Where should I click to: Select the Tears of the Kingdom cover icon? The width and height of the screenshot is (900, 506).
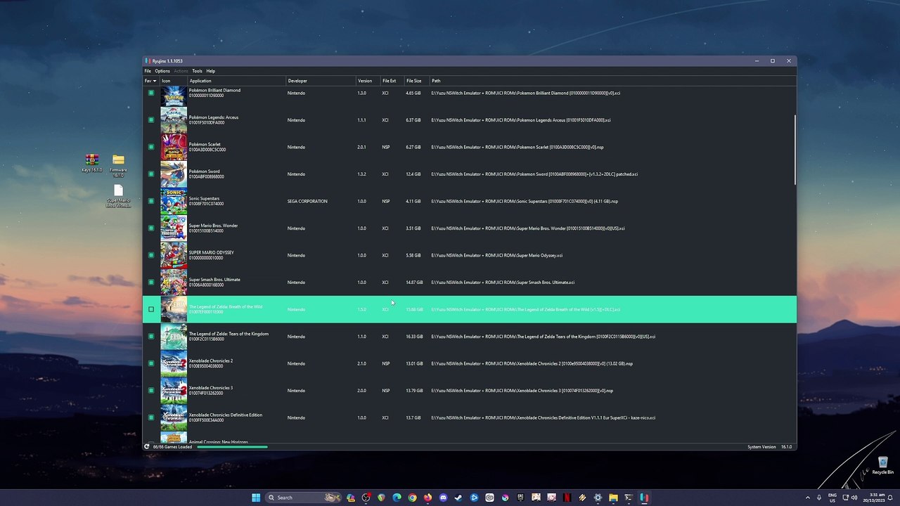(174, 337)
